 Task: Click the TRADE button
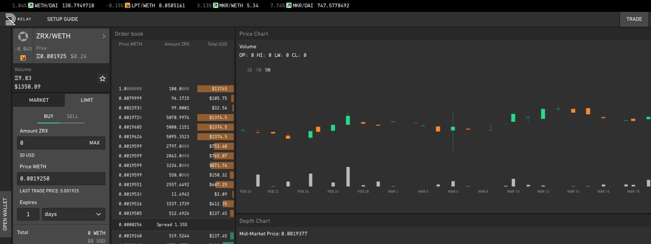634,19
